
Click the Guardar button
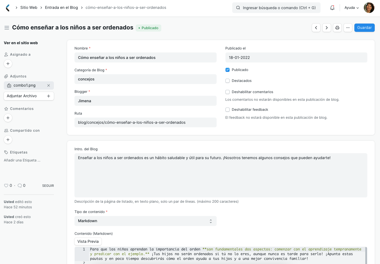coord(364,28)
